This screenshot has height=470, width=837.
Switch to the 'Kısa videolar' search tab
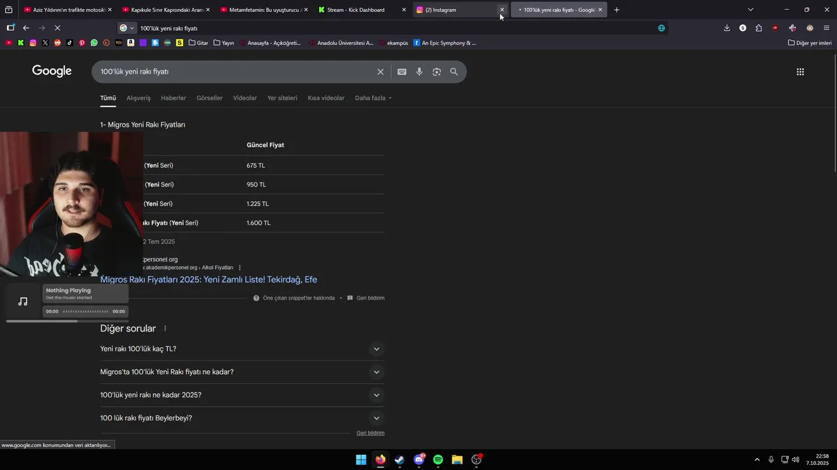point(326,98)
